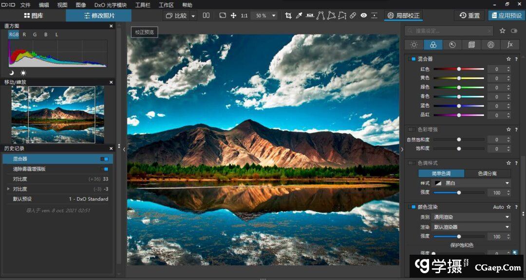The width and height of the screenshot is (526, 280).
Task: Enable the 色彩增强 panel switch
Action: coord(412,130)
